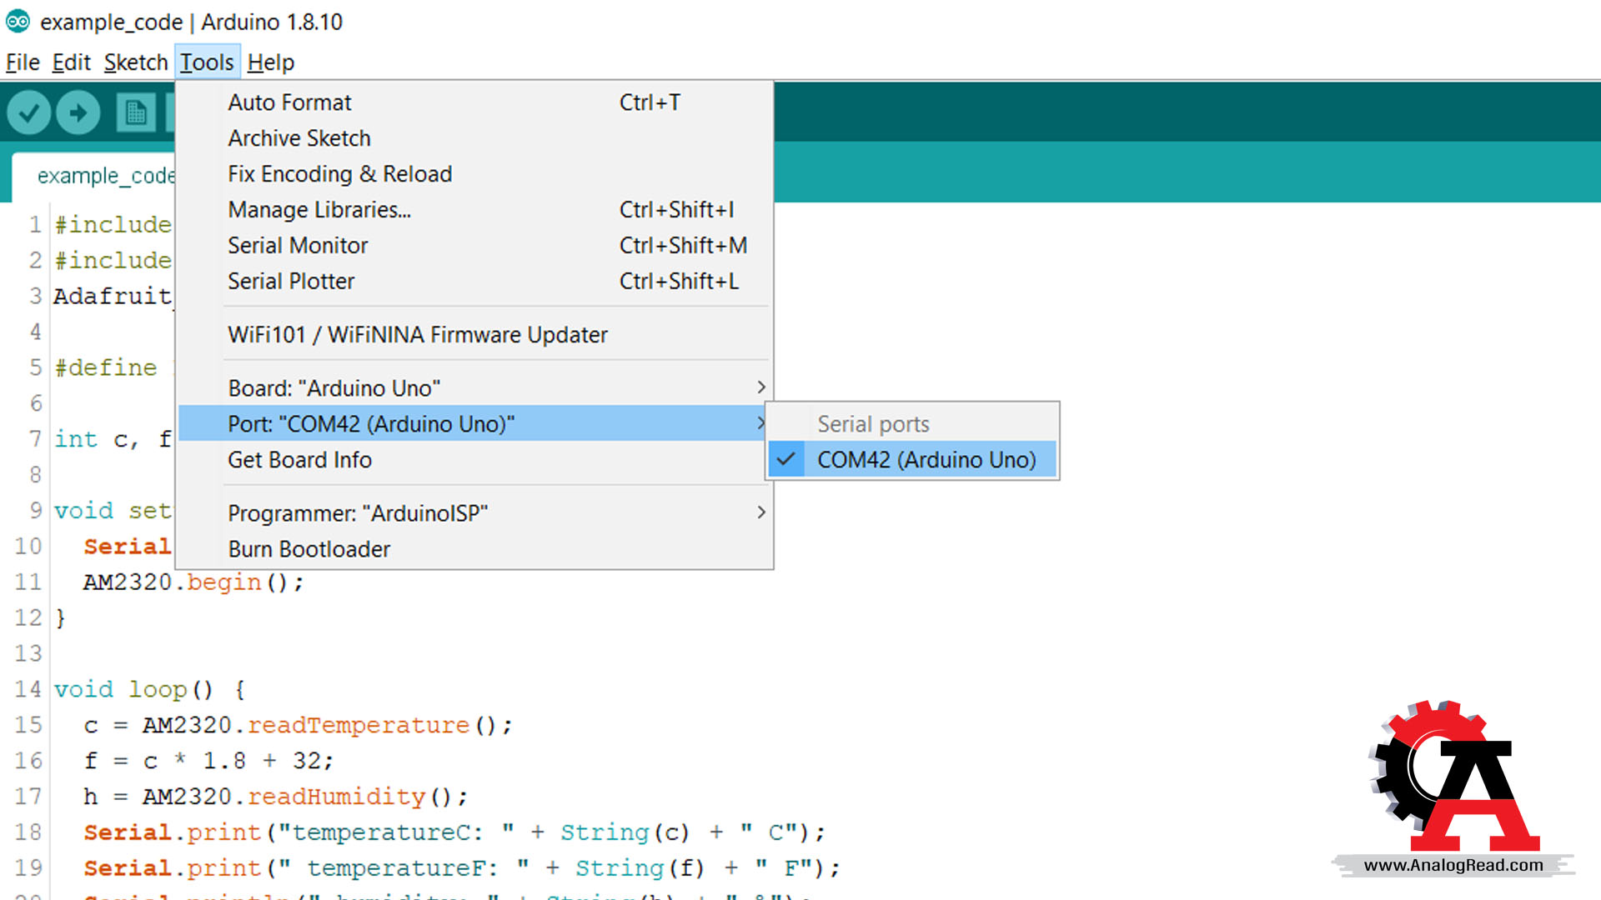Click the Arduino logo in title bar

pos(18,22)
